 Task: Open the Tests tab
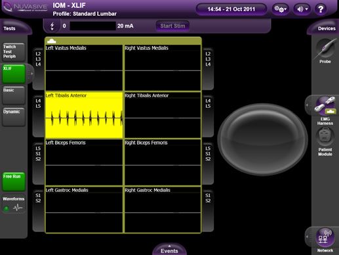click(x=9, y=28)
